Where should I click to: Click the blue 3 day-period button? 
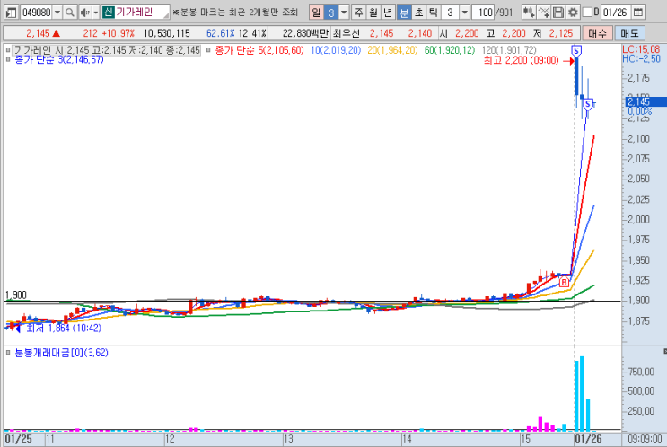point(331,13)
